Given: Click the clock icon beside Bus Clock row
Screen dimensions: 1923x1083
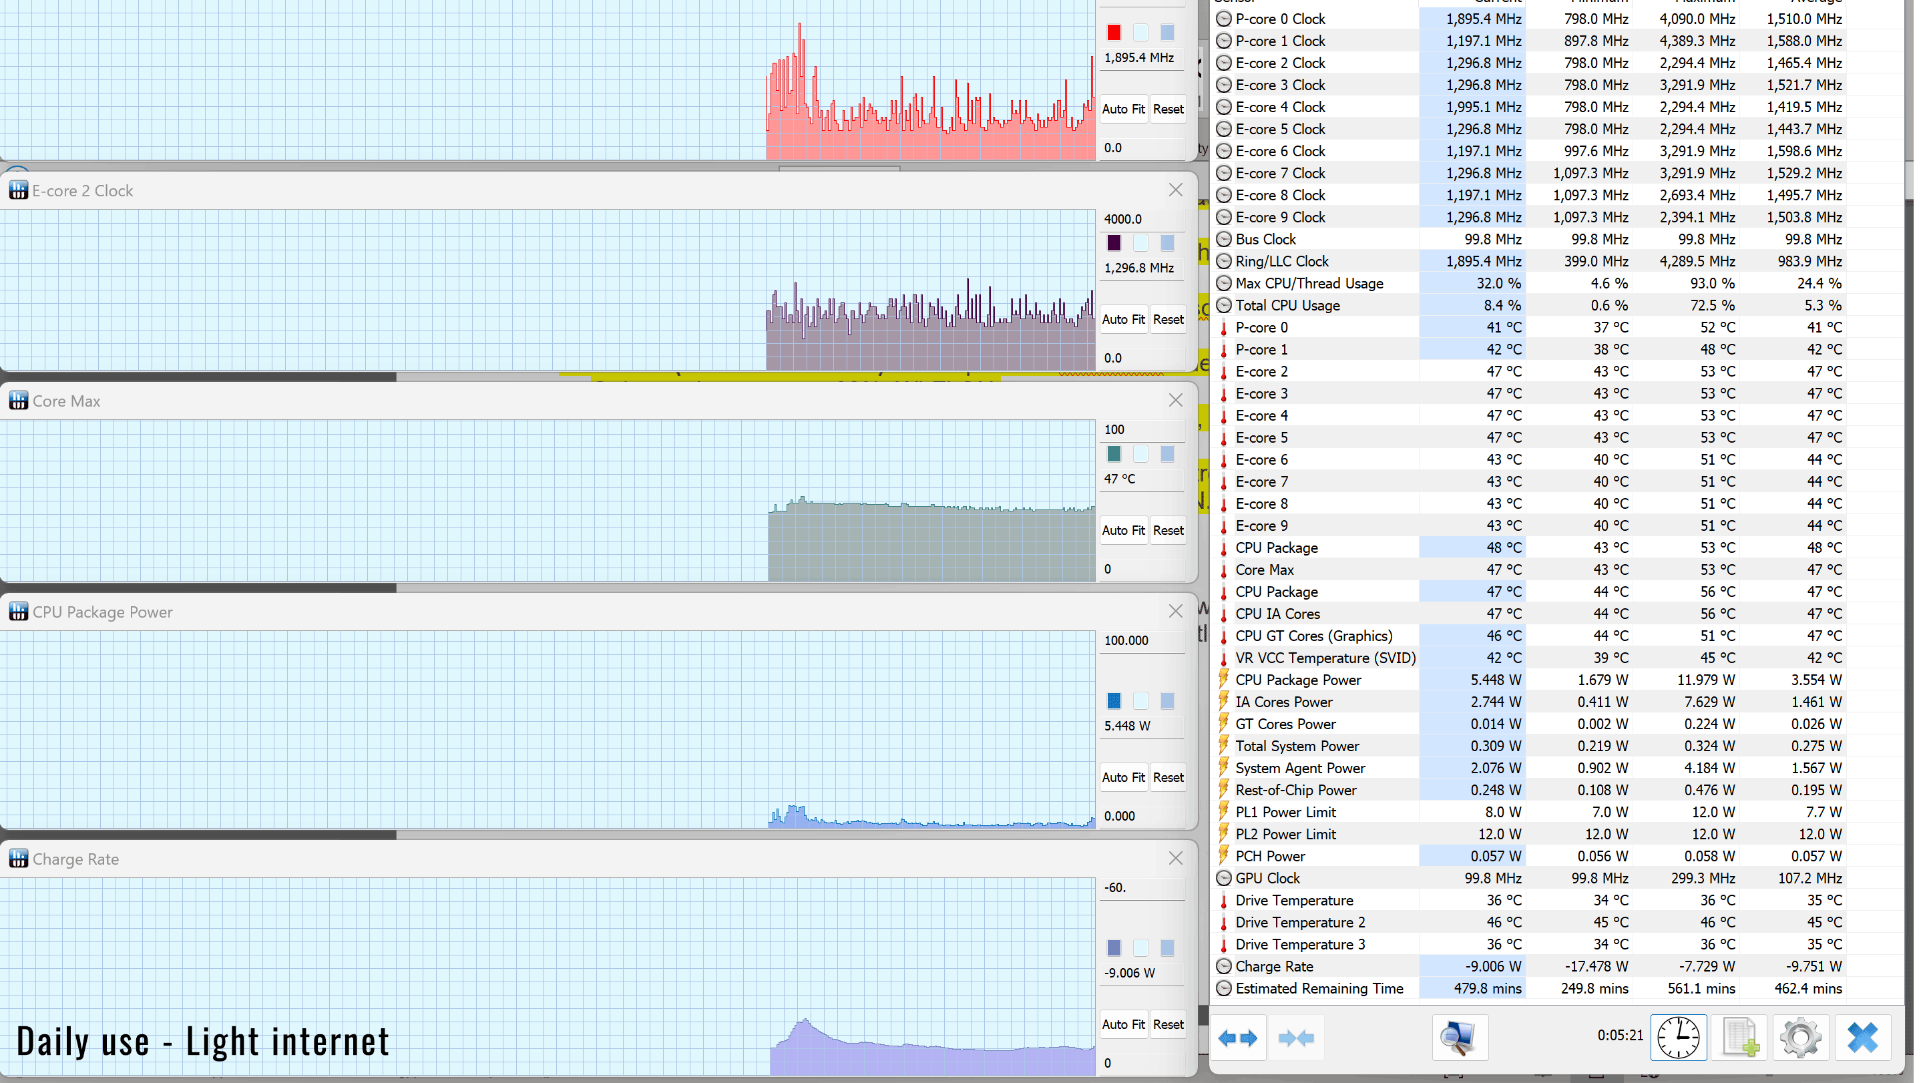Looking at the screenshot, I should click(1223, 239).
